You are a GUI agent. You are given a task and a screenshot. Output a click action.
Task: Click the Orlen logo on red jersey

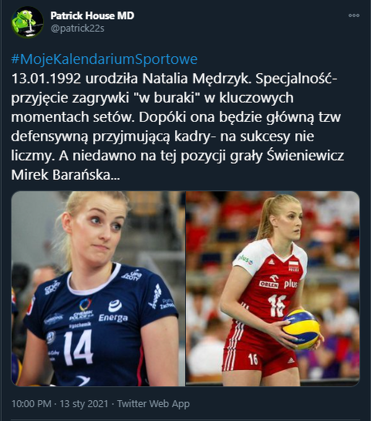click(268, 284)
